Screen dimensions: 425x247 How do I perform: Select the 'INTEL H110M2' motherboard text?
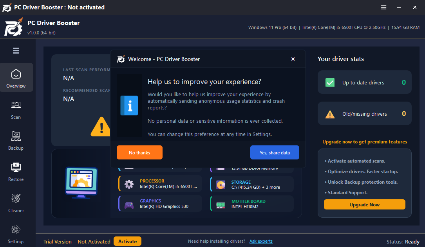[245, 207]
